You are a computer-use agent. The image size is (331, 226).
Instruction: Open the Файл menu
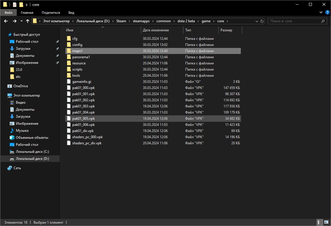click(x=9, y=13)
